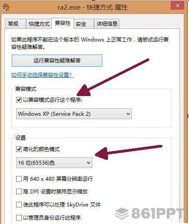Screen dimensions: 189x224
Task: Check 以管理员身份运行此程序
Action: point(19,217)
